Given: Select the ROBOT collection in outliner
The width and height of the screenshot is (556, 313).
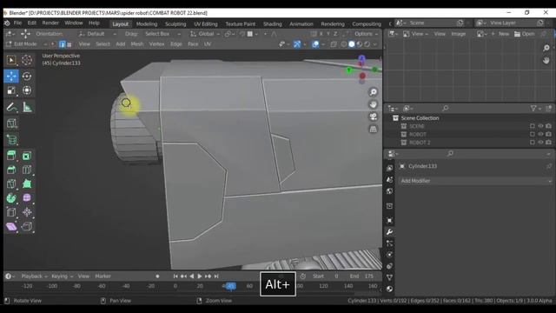Looking at the screenshot, I should point(418,134).
